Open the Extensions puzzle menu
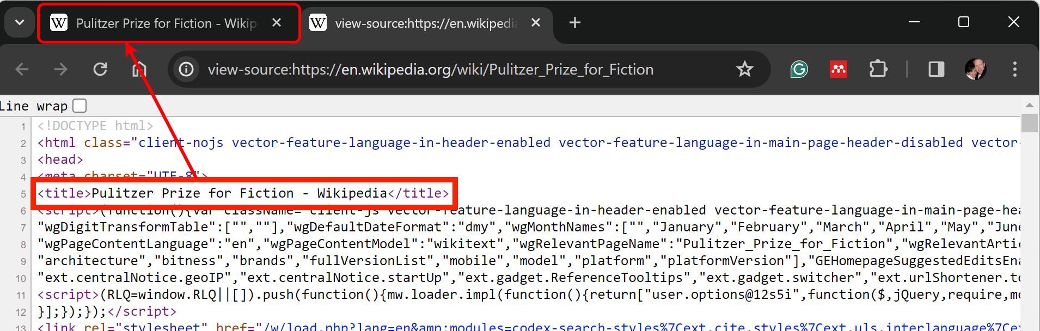Screen dimensions: 1040x331 878,70
